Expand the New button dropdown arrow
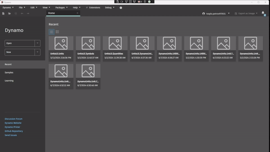The height and width of the screenshot is (152, 270). (37, 52)
